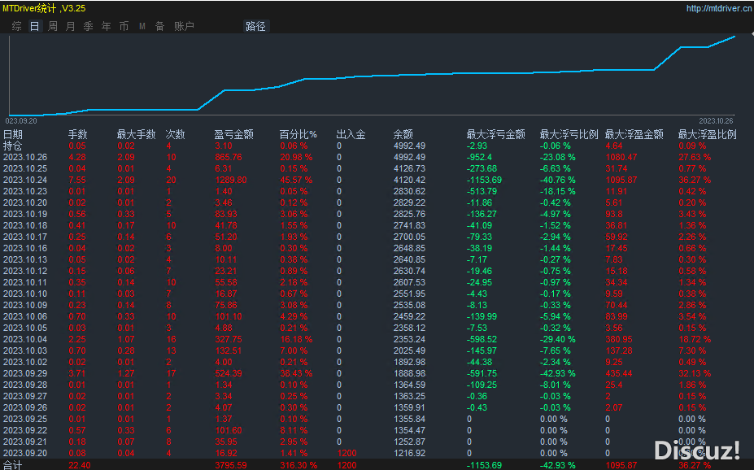Image resolution: width=754 pixels, height=470 pixels.
Task: Click the 路径 path button
Action: [255, 27]
